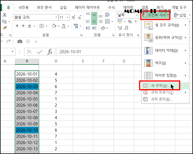Open 색조(S) submenu
Image resolution: width=193 pixels, height=154 pixels.
pyautogui.click(x=165, y=63)
